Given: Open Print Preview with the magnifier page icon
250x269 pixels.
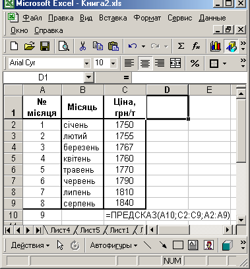Looking at the screenshot, I should [x=64, y=46].
